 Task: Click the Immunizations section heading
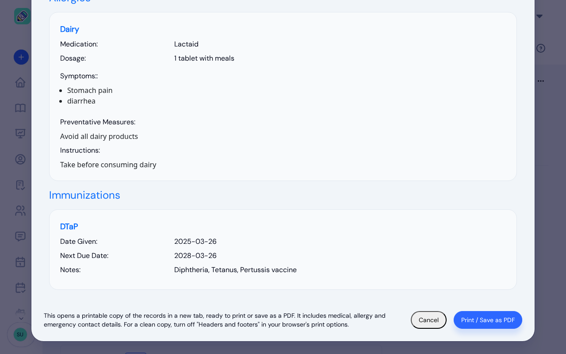click(x=84, y=195)
